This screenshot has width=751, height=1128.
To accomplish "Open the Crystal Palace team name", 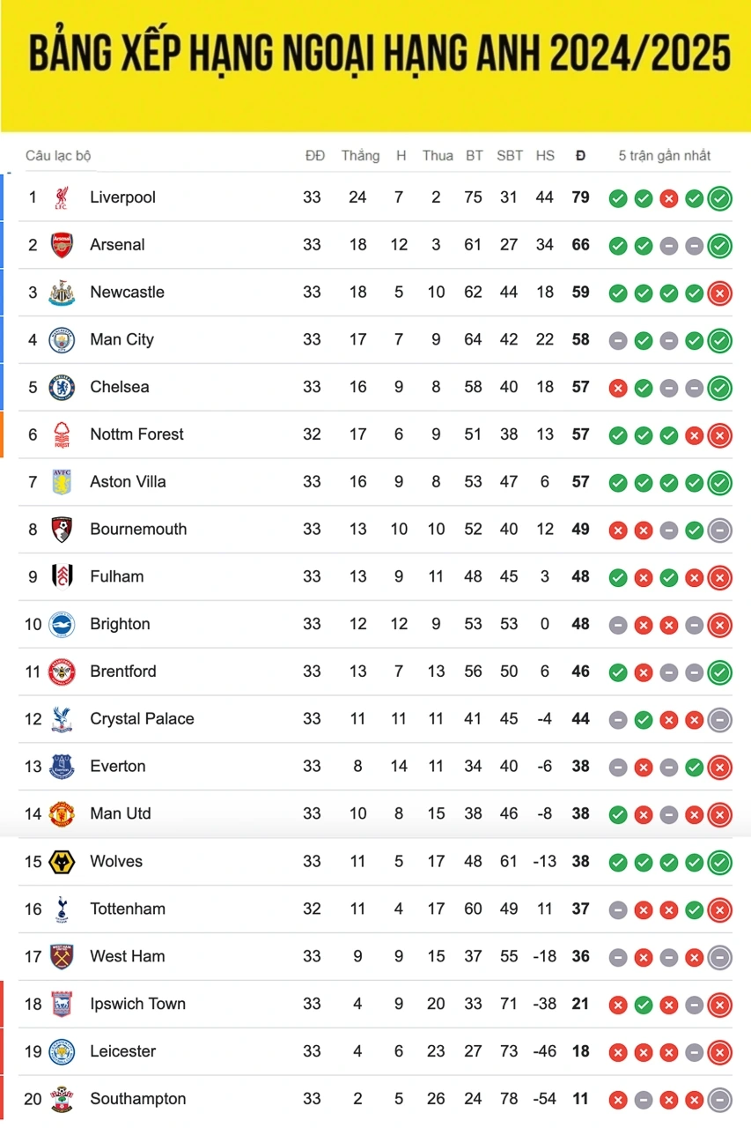I will (142, 719).
